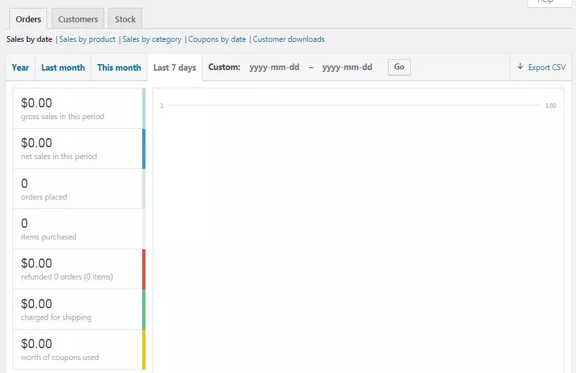
Task: Switch to the Customers tab
Action: tap(78, 19)
